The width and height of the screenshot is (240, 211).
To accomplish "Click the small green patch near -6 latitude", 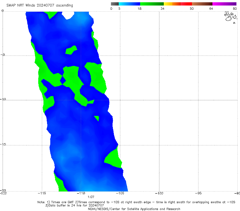I will pos(71,50).
